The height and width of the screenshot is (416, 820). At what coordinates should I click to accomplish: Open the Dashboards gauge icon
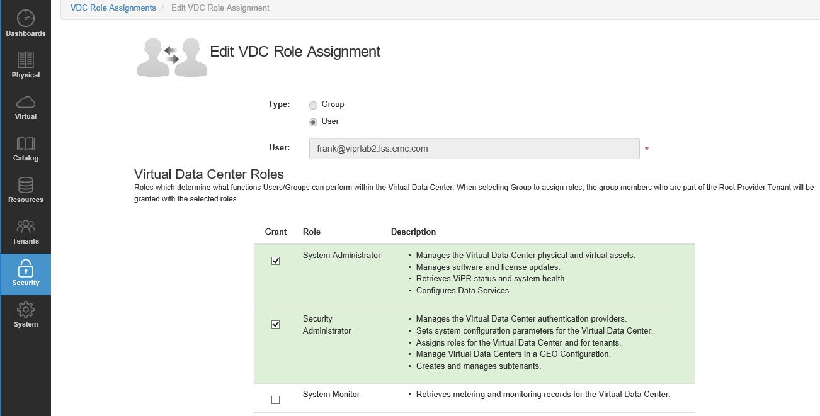[x=26, y=18]
